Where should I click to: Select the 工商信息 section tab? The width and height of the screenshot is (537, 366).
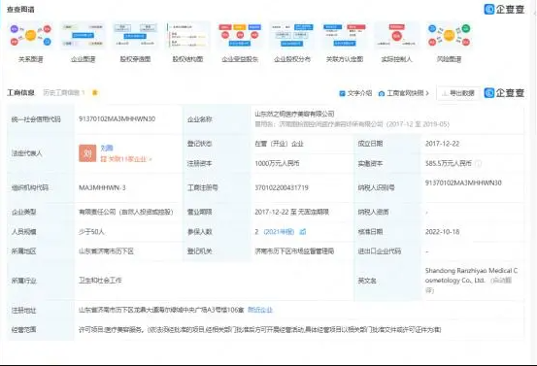20,93
